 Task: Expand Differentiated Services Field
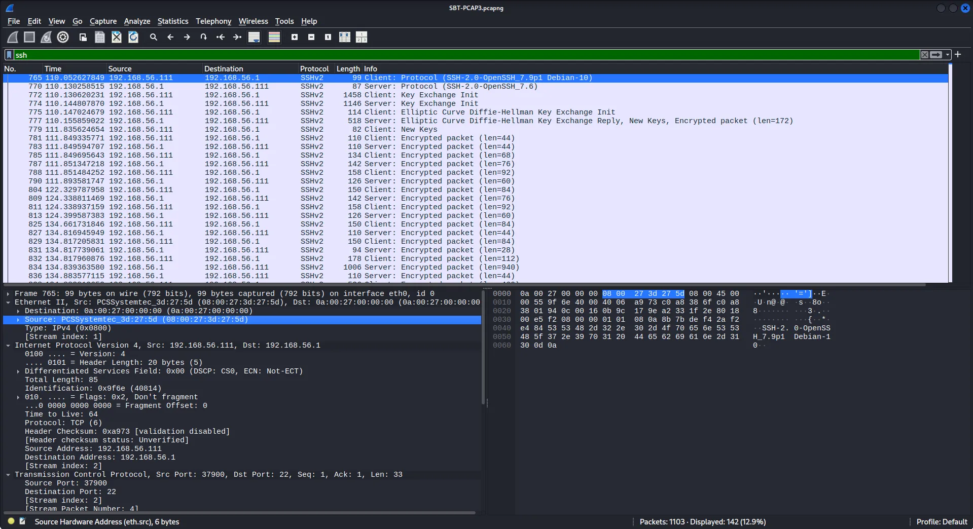(18, 371)
